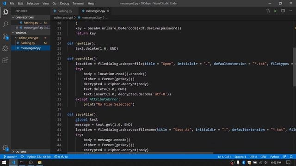Open the Debug view icon
Screen dimensions: 296x166
[5, 48]
